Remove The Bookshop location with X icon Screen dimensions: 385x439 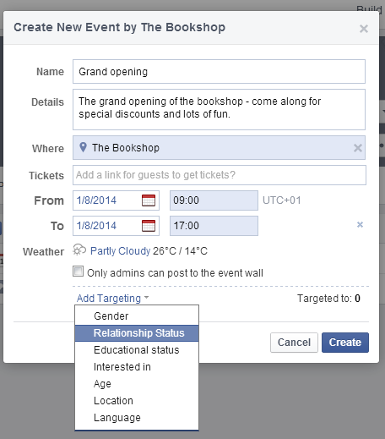[x=358, y=148]
